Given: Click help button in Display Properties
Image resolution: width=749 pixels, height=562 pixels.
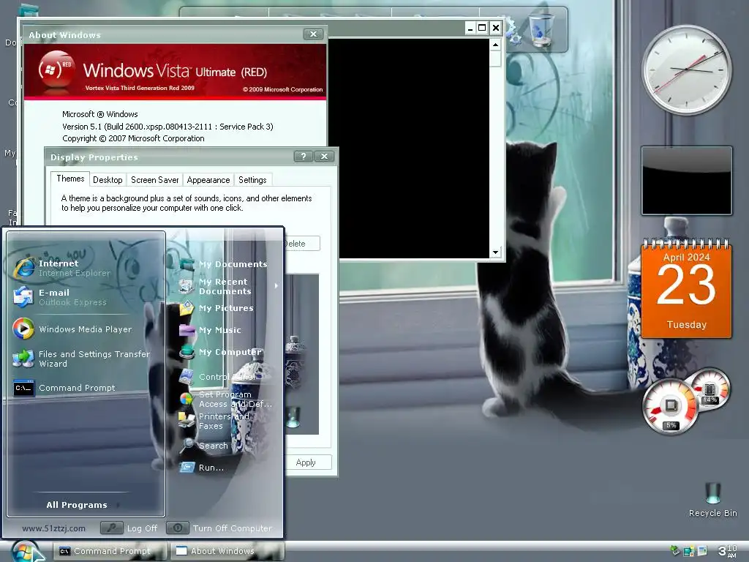Looking at the screenshot, I should (x=304, y=157).
